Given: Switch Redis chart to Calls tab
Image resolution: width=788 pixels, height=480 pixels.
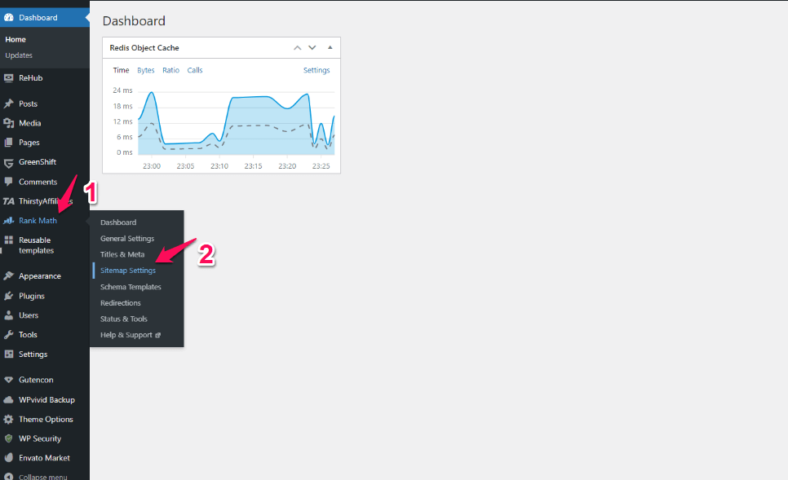Looking at the screenshot, I should tap(195, 70).
